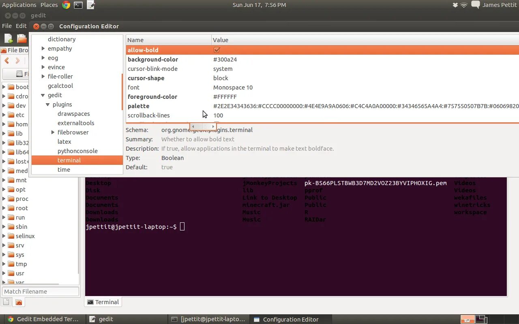The width and height of the screenshot is (519, 324).
Task: Click the lib folder icon
Action: (11, 133)
